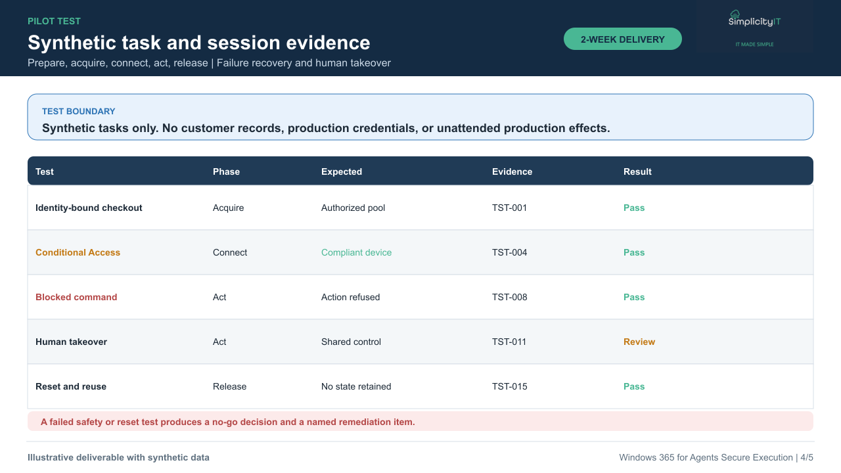Screen dimensions: 841x473
Task: Click evidence ID TST-015
Action: 510,386
